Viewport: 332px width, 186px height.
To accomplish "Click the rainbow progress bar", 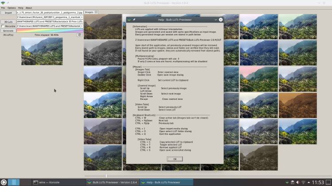I will pyautogui.click(x=50, y=30).
